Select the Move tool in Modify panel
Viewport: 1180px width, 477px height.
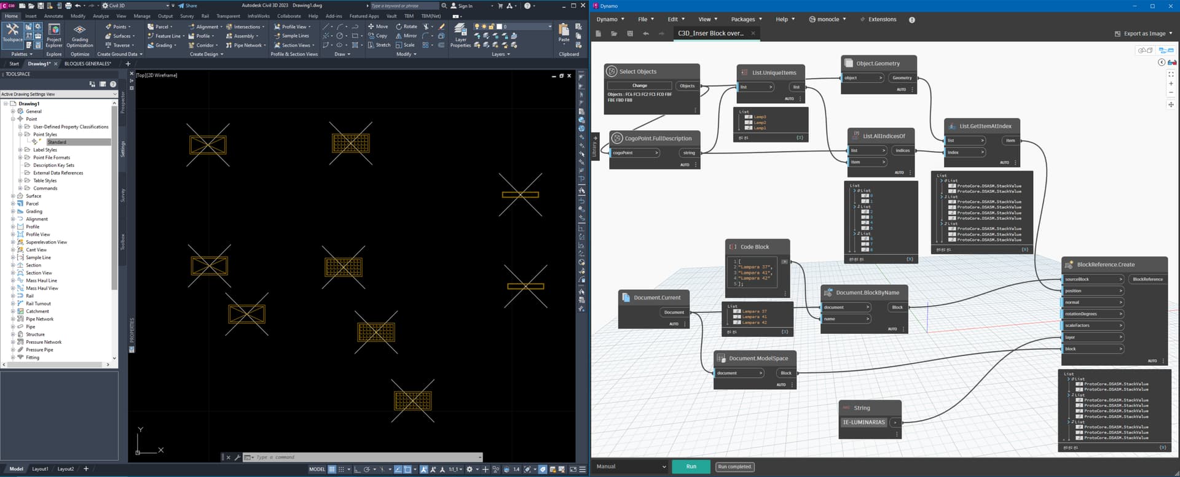tap(377, 26)
